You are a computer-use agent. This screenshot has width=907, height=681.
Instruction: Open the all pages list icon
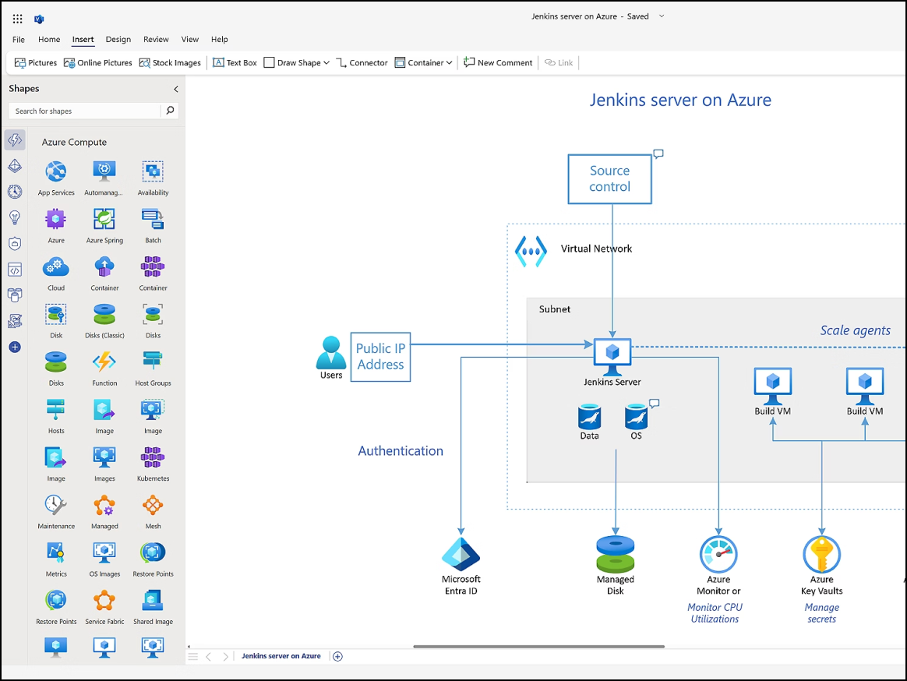pos(193,656)
